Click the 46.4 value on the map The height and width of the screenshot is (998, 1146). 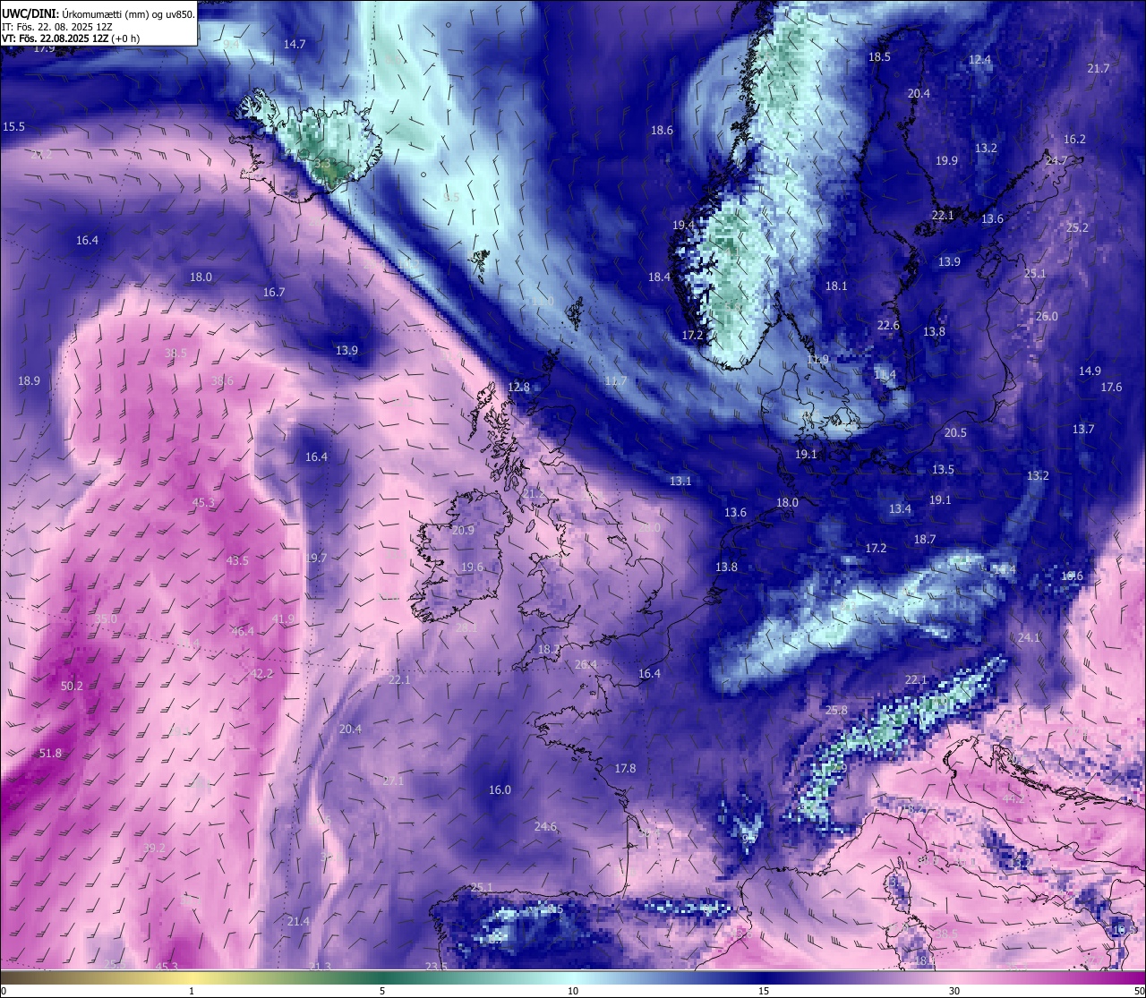tap(243, 632)
